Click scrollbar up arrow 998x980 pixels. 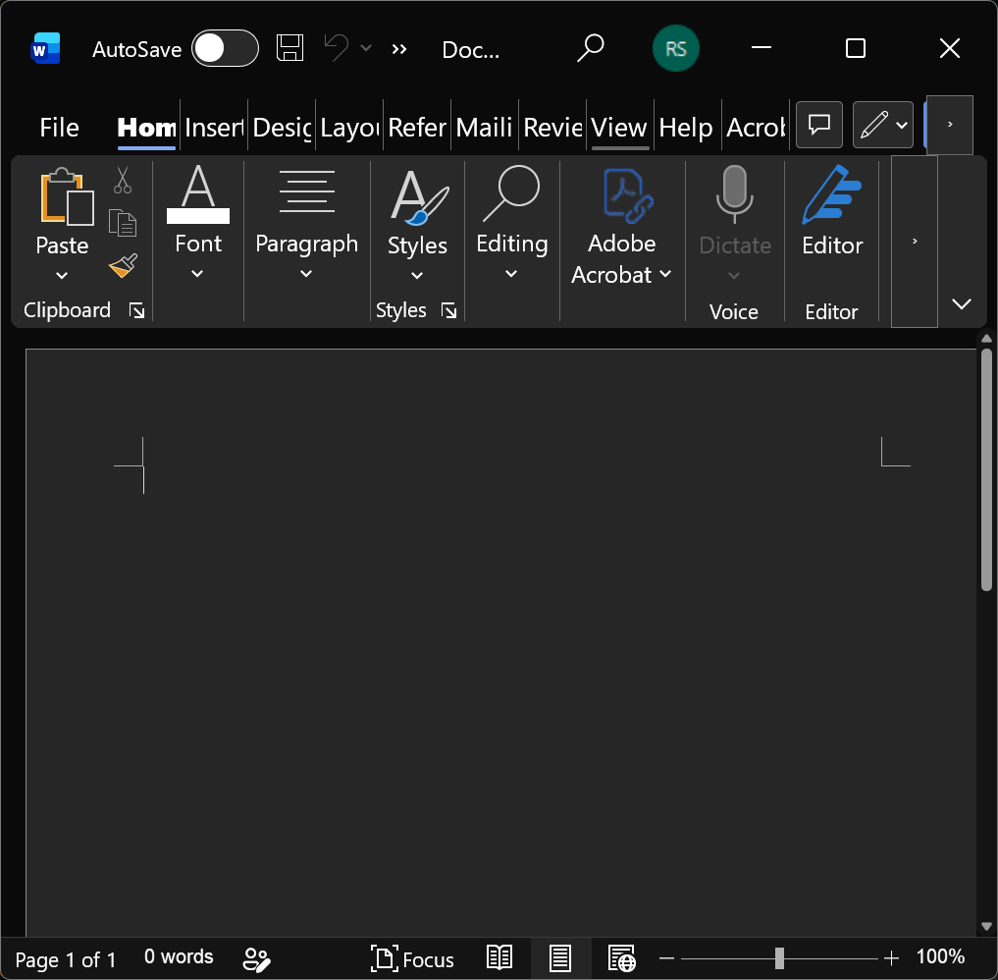pos(986,339)
